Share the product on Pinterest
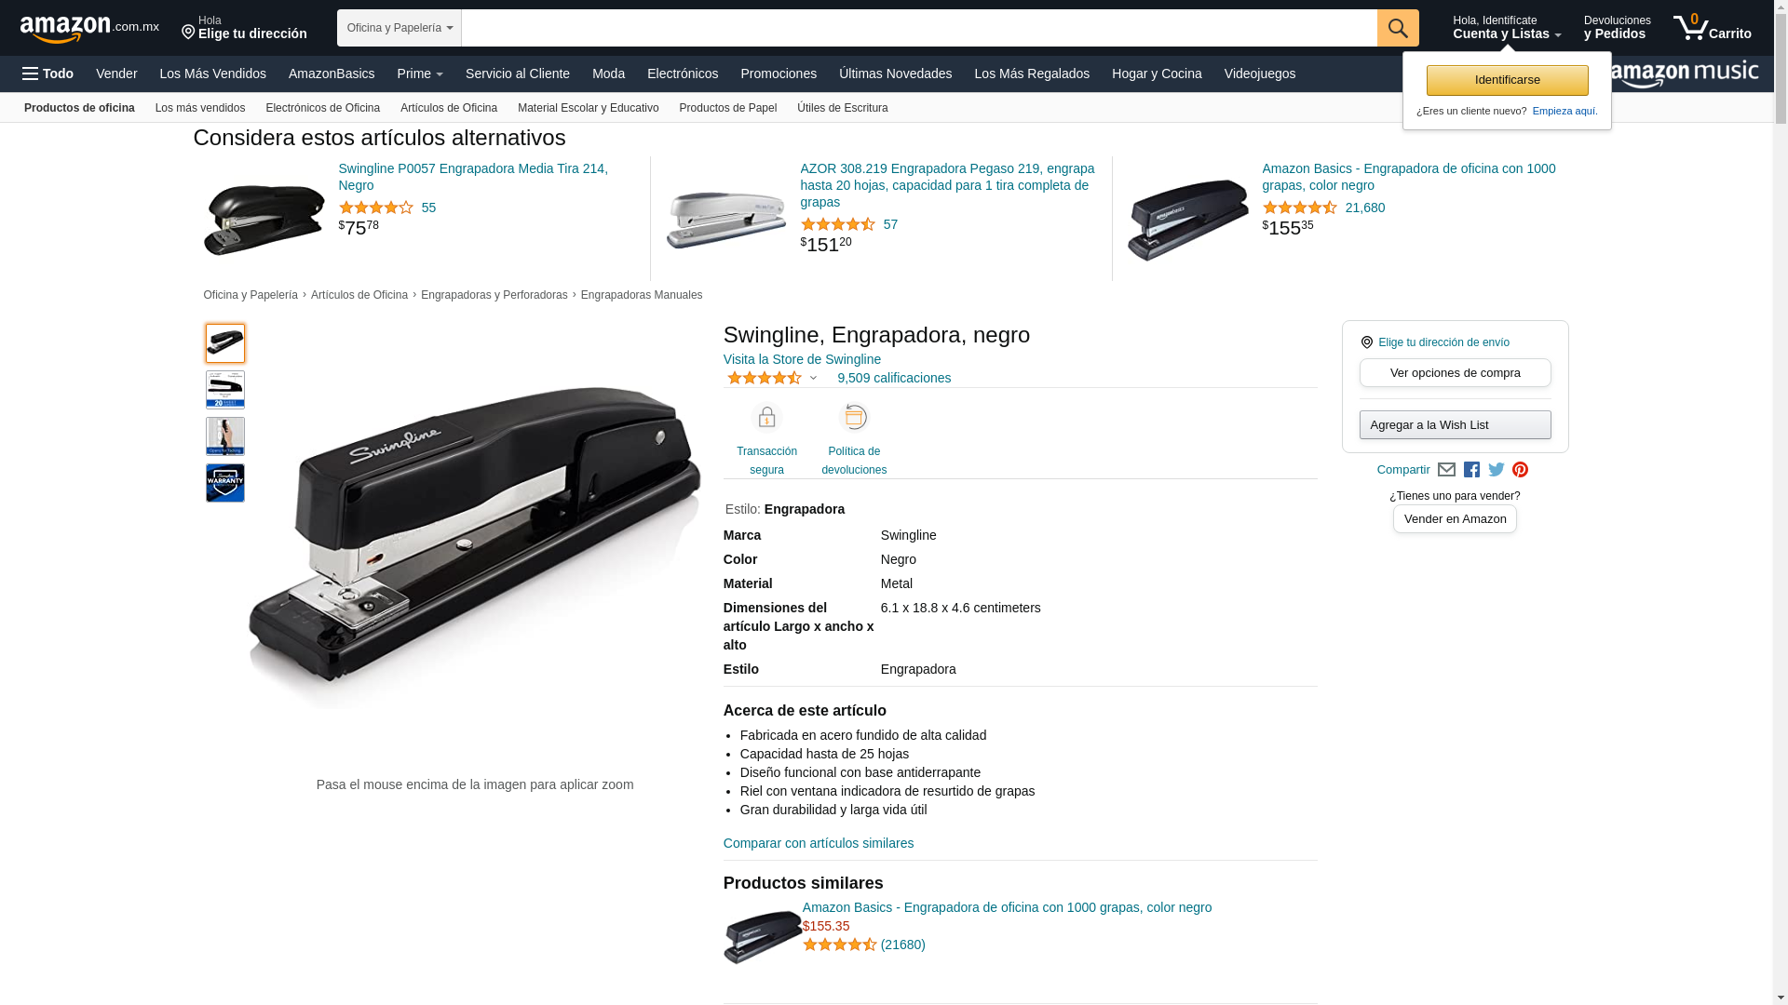Screen dimensions: 1788x1005 (x=1521, y=470)
